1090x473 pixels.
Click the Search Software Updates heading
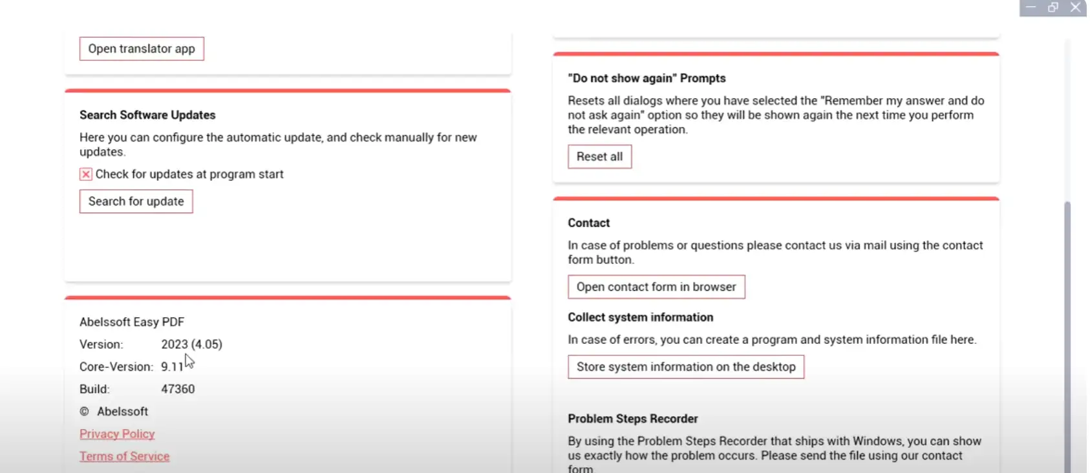click(x=147, y=115)
